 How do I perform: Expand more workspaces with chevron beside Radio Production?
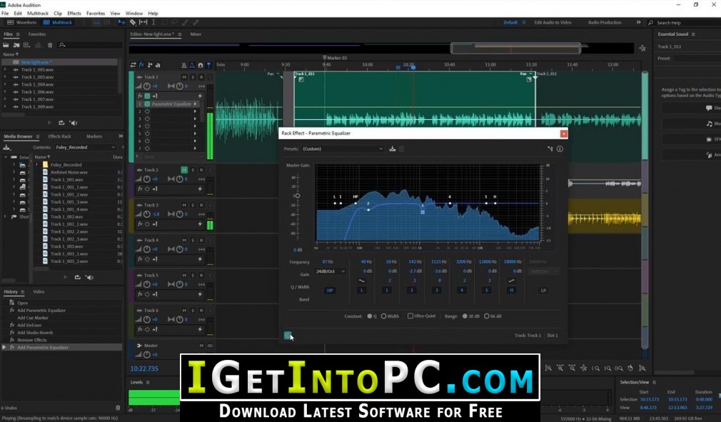pyautogui.click(x=638, y=22)
